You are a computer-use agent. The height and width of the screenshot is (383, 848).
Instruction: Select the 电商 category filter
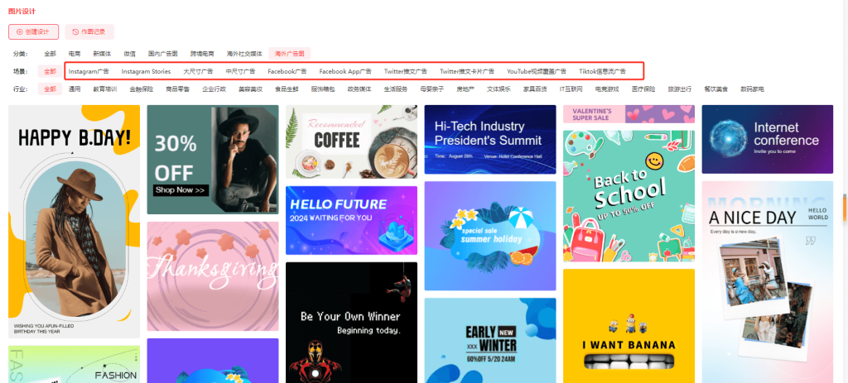click(75, 54)
